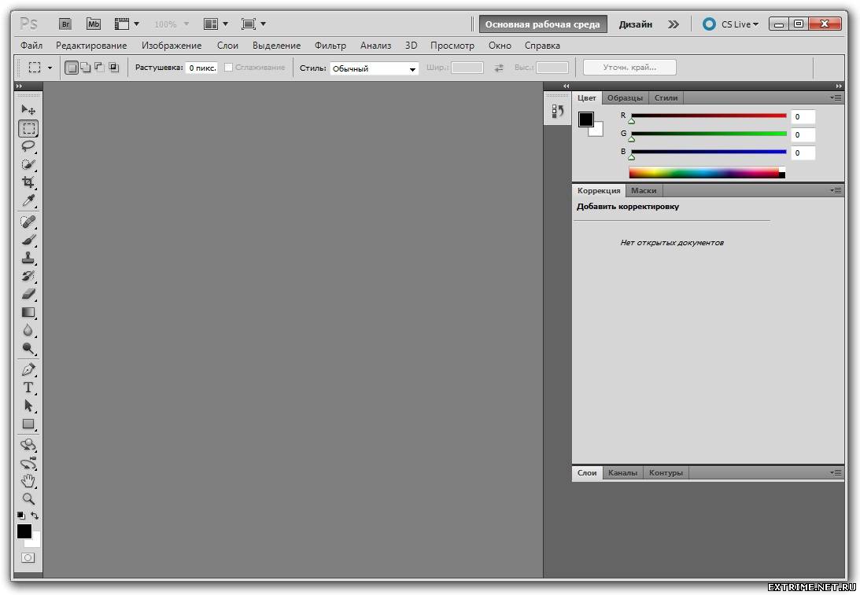The height and width of the screenshot is (595, 860).
Task: Click the color spectrum ramp
Action: [x=703, y=172]
